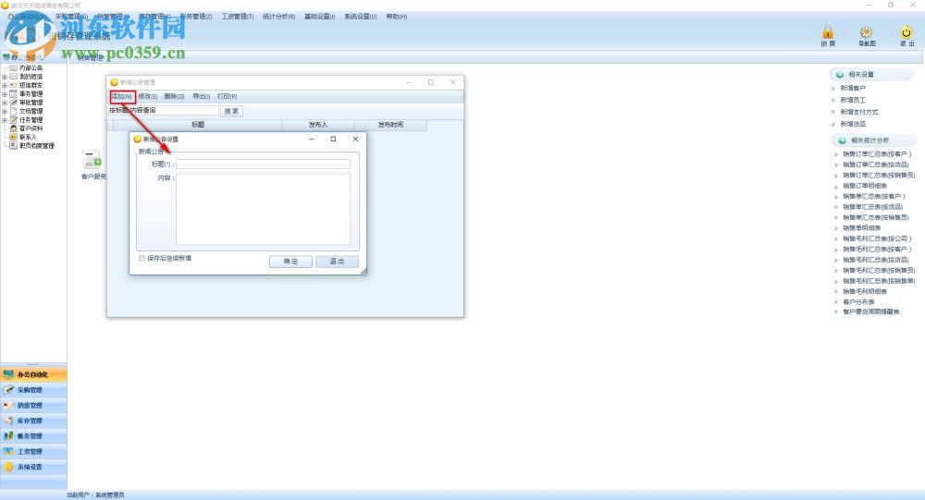Viewport: 925px width, 500px height.
Task: Open the 服务管理(Z) menu
Action: coord(196,17)
